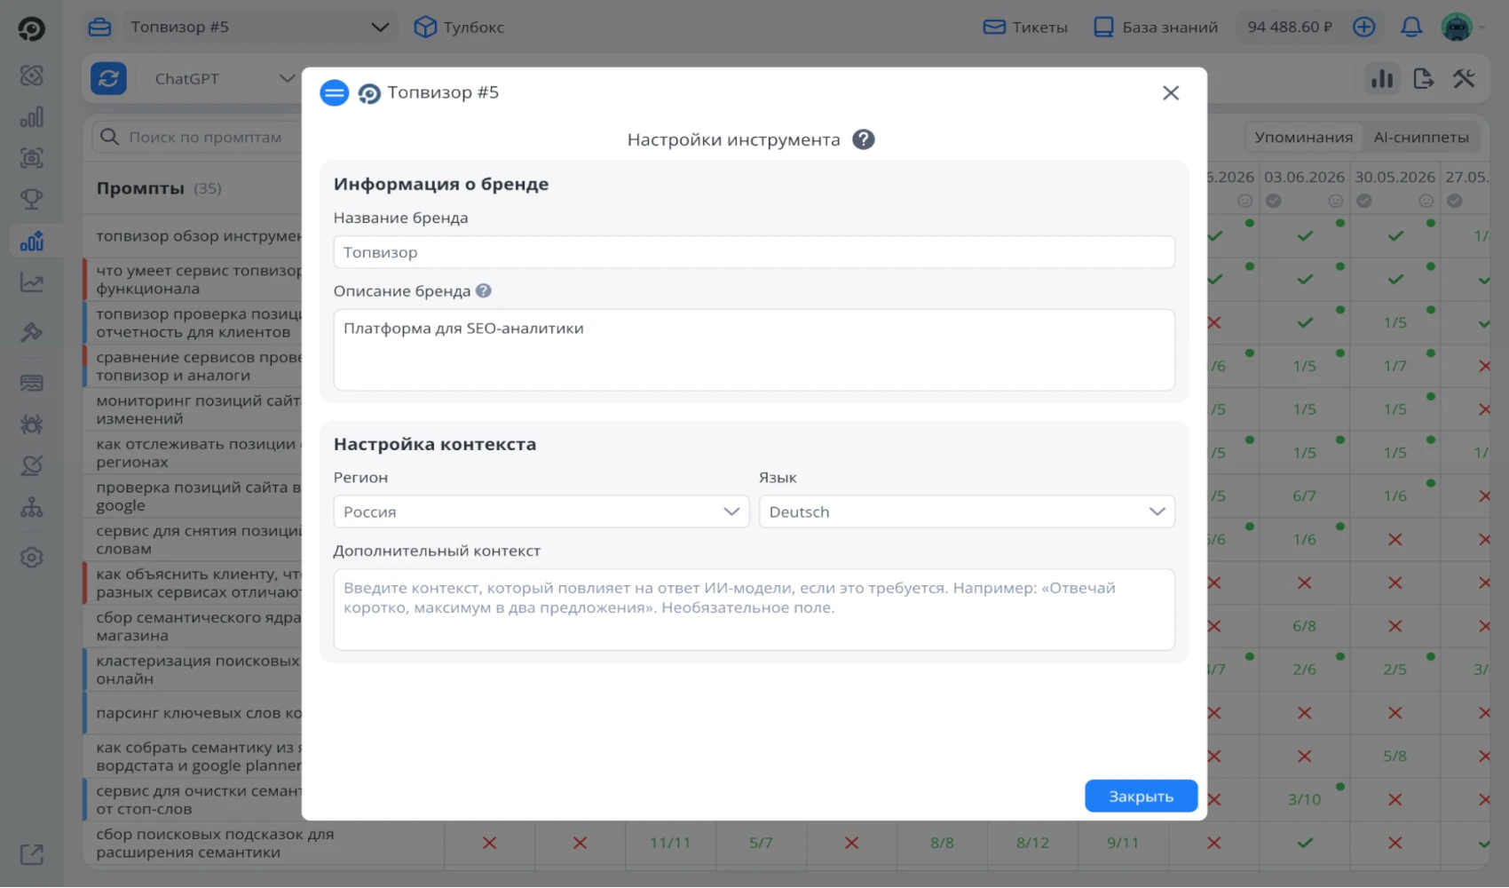Click the blue refresh button near ChatGPT
This screenshot has width=1509, height=888.
coord(108,78)
